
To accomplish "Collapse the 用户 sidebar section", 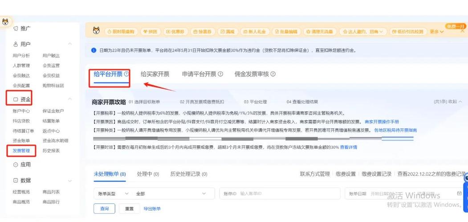I will pos(70,44).
